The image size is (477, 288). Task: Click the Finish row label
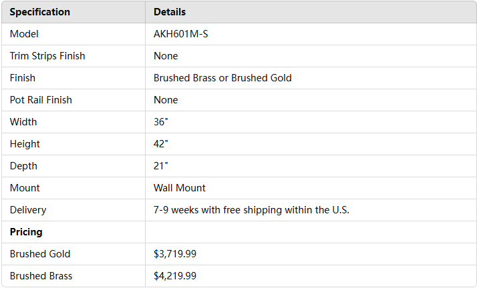point(23,78)
